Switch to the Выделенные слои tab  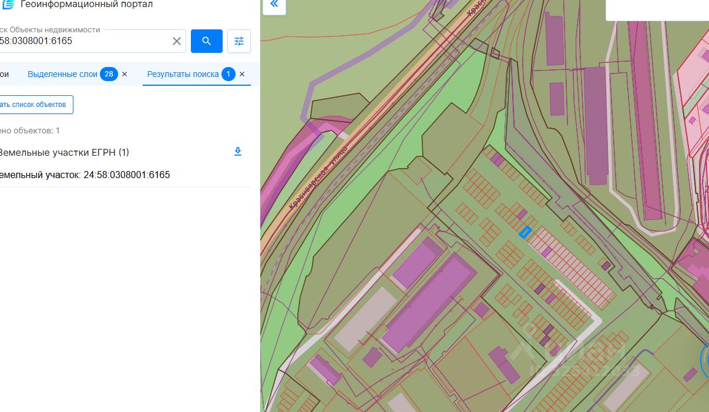62,75
